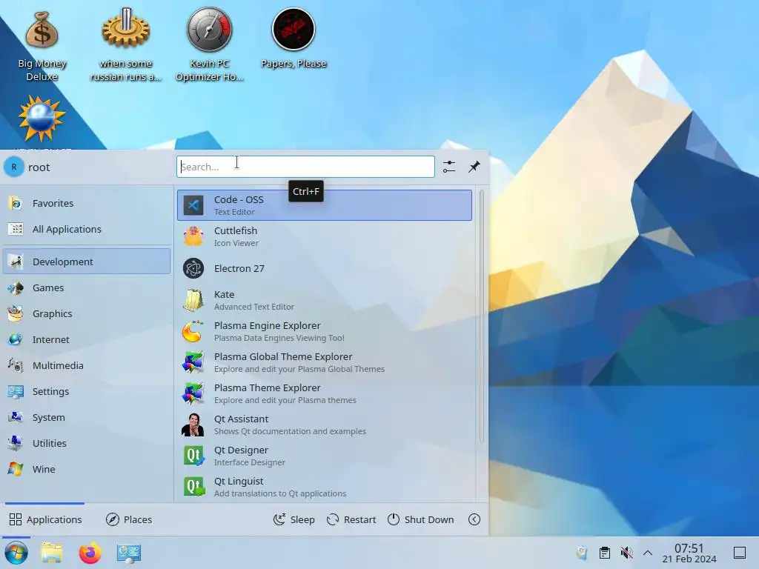Click the 'Text Editor' subtitle text

pyautogui.click(x=234, y=212)
